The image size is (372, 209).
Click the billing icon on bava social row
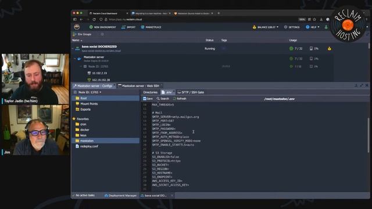pyautogui.click(x=330, y=49)
